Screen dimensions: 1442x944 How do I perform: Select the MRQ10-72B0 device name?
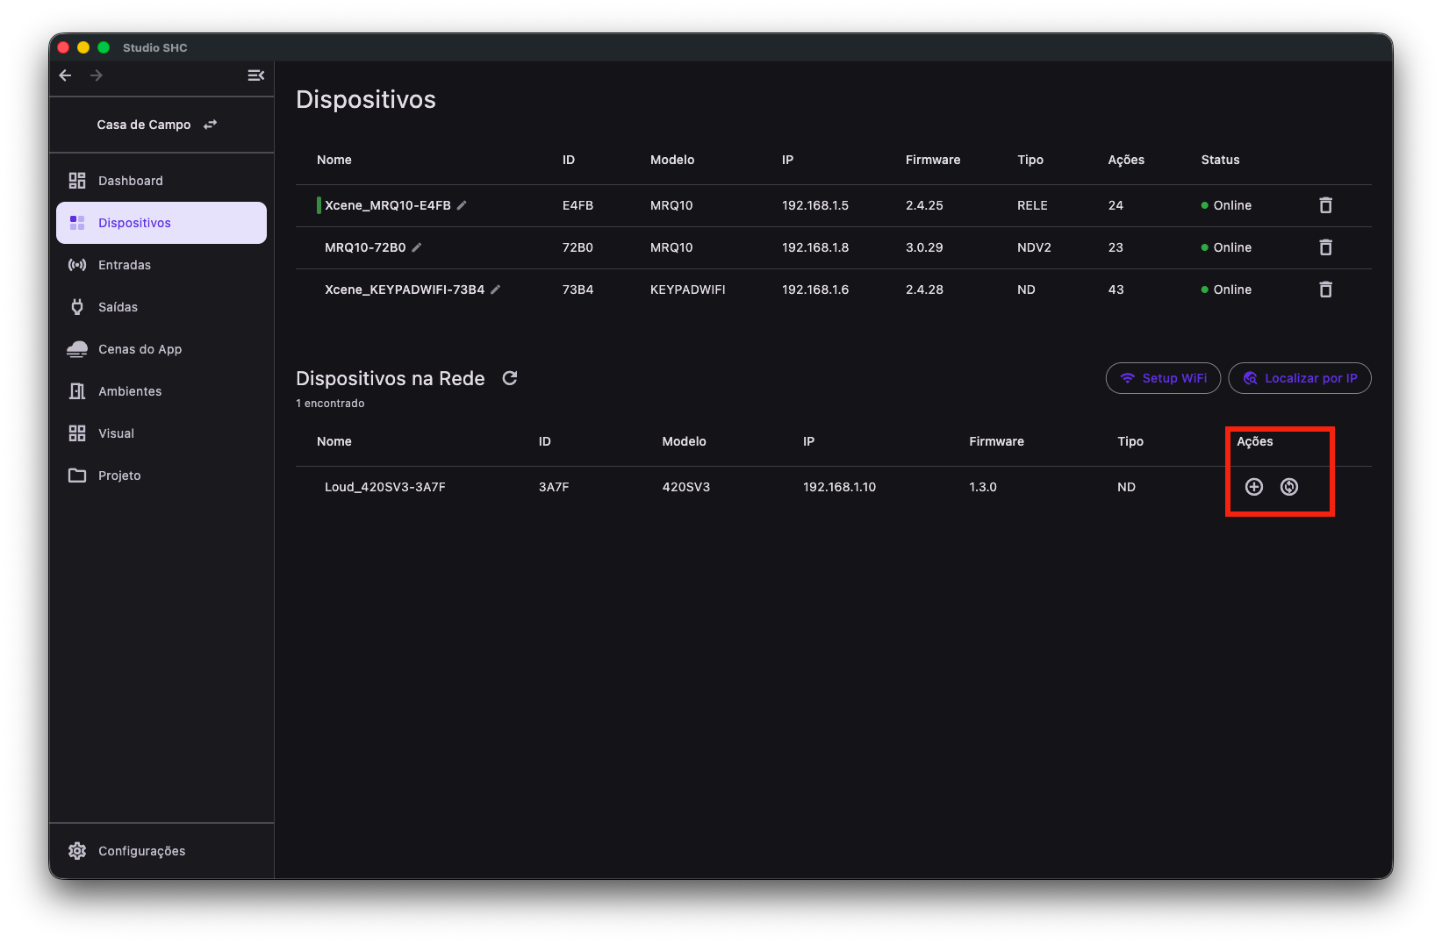365,247
